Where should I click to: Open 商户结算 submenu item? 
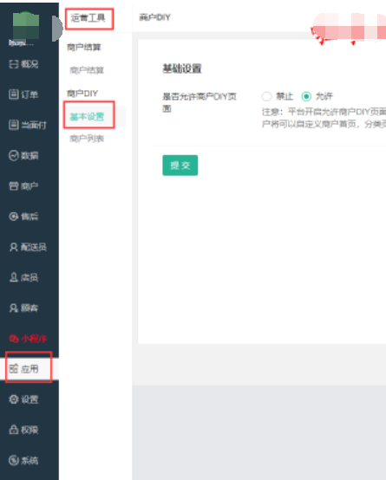point(87,70)
